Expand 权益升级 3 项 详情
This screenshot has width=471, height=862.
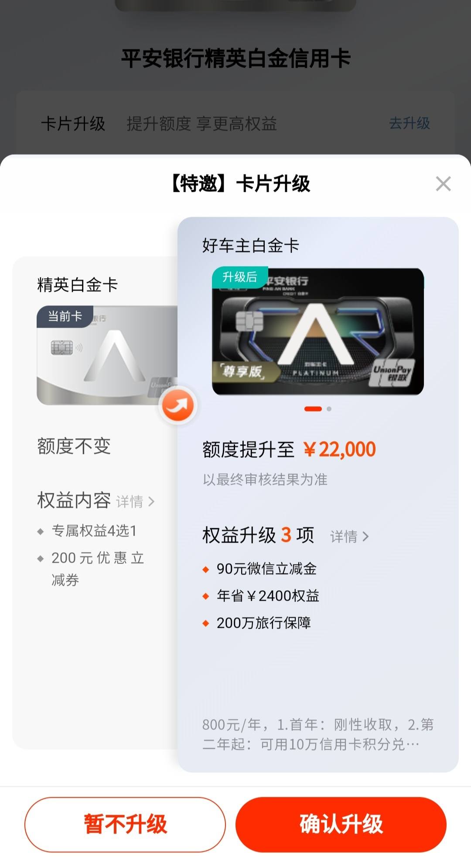coord(349,536)
